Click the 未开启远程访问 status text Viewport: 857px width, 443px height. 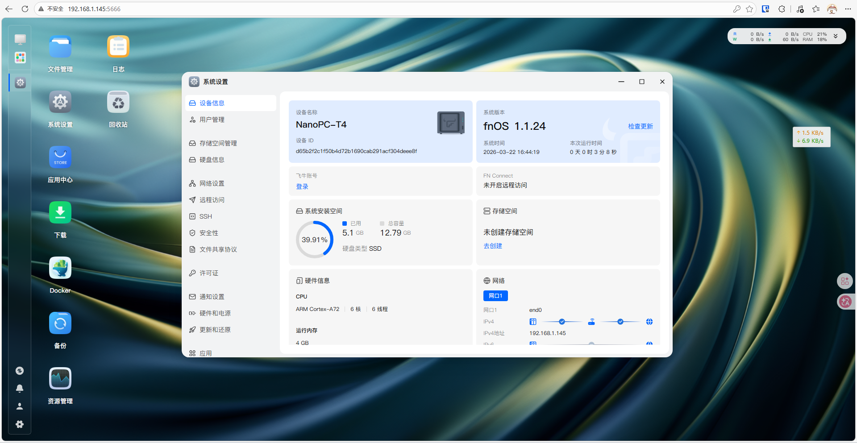(x=505, y=185)
